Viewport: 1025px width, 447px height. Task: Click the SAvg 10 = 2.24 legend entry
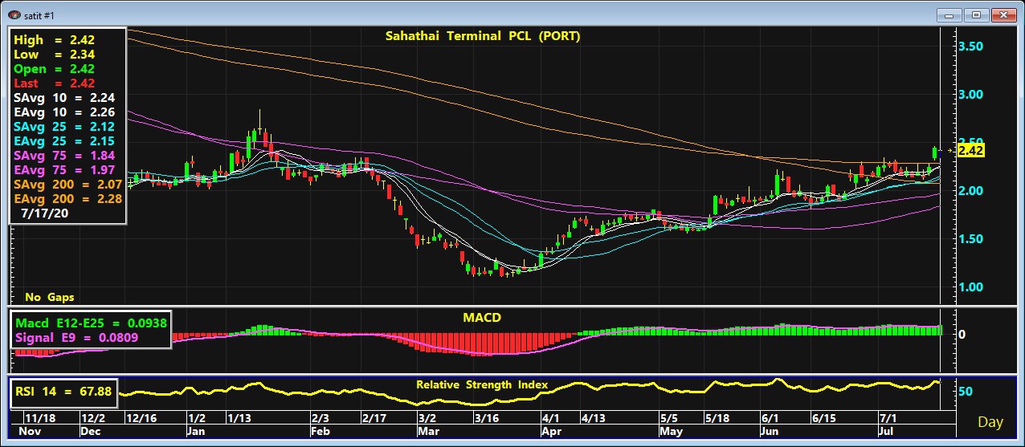(64, 98)
